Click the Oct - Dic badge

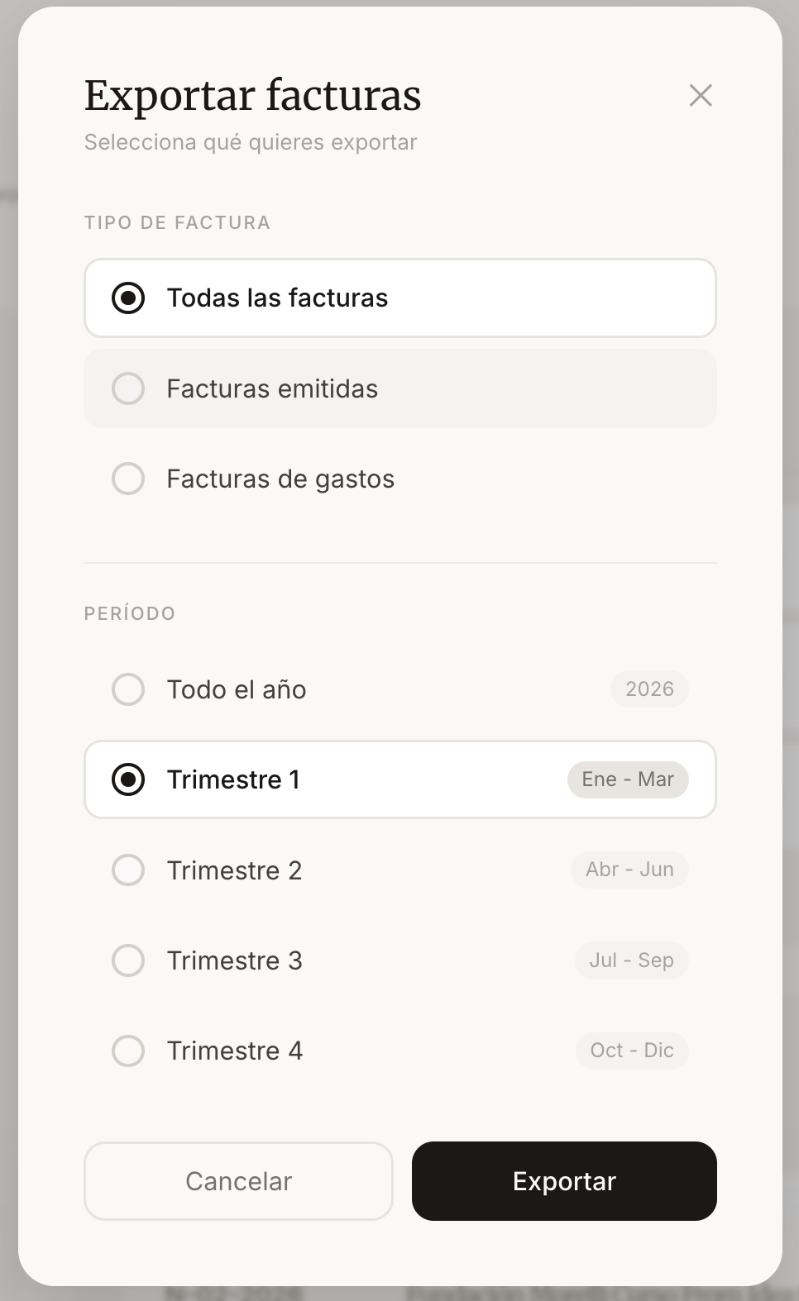(632, 1051)
